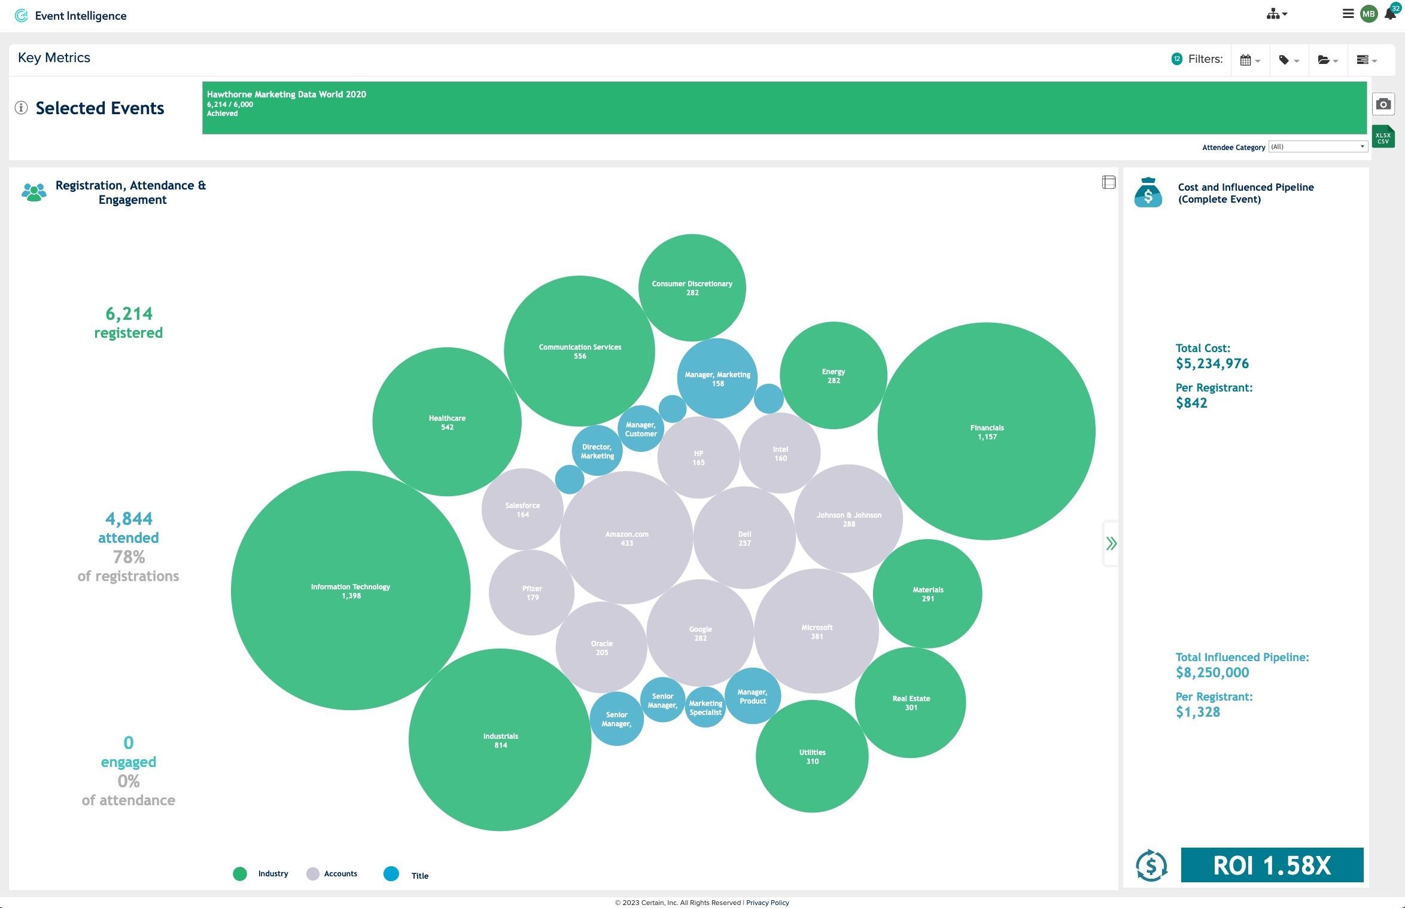
Task: Click the Marketing Specialist bubble
Action: (x=705, y=707)
